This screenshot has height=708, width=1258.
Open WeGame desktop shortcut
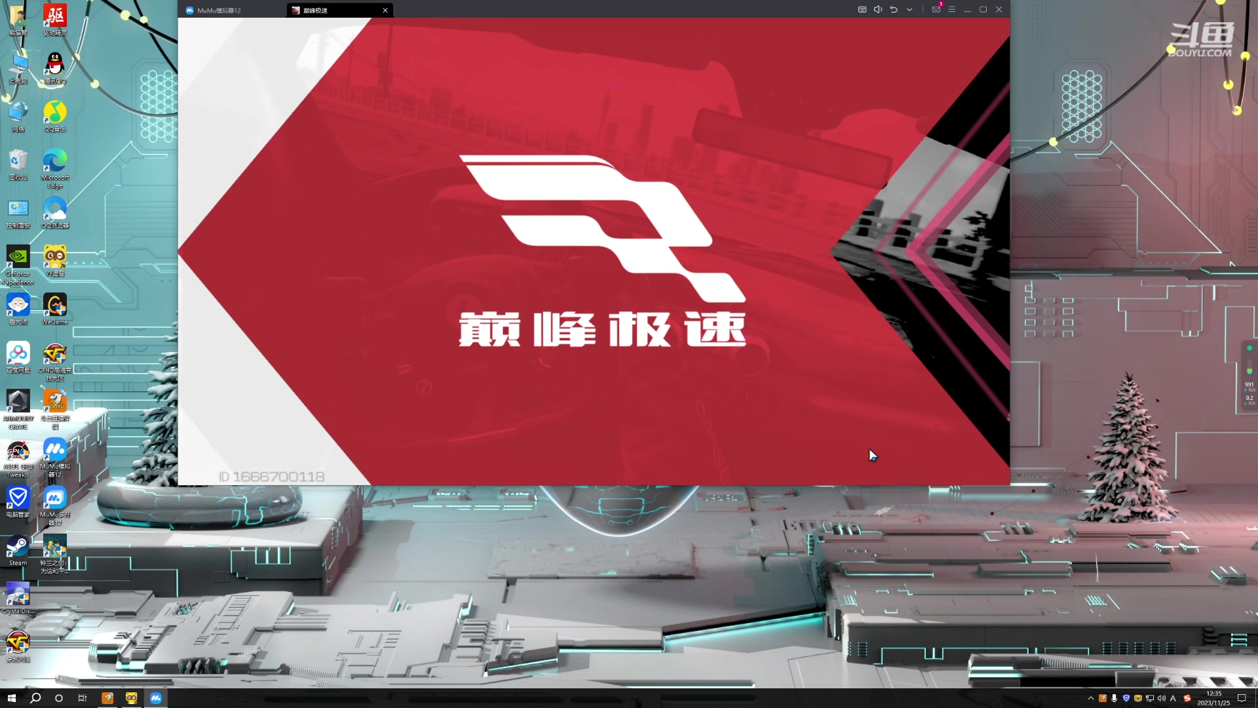click(55, 309)
